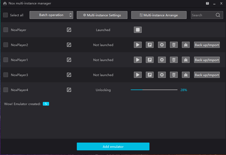Open settings gear for NoxPlayer1
Screen dimensions: 226x155
(162, 60)
